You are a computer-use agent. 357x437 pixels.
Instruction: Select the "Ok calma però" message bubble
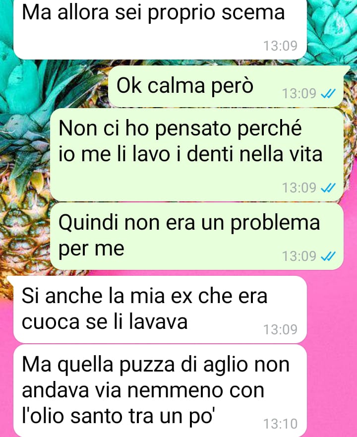(226, 87)
